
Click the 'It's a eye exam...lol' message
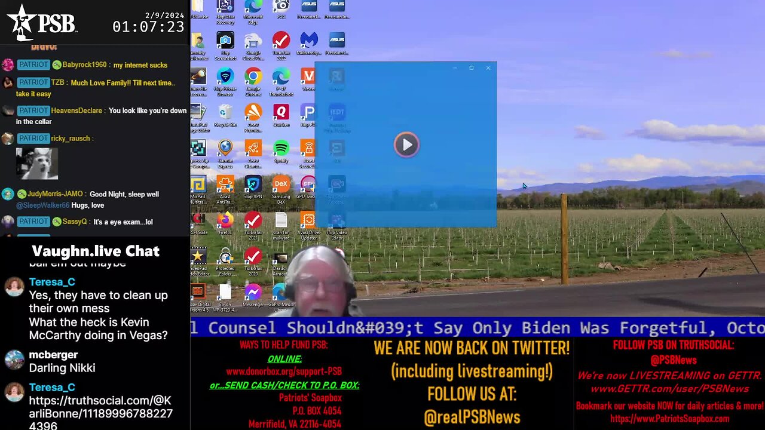[123, 222]
